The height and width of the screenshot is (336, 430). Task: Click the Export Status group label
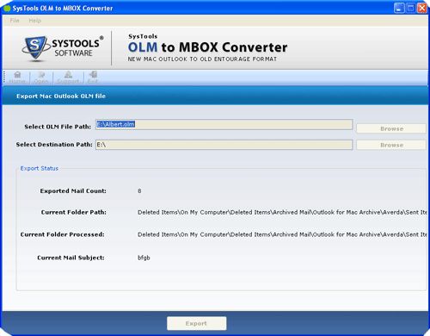pos(40,168)
